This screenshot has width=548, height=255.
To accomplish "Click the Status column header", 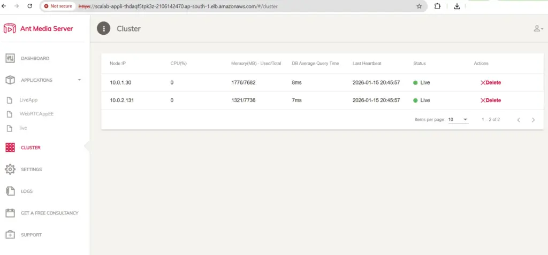I will [x=420, y=63].
